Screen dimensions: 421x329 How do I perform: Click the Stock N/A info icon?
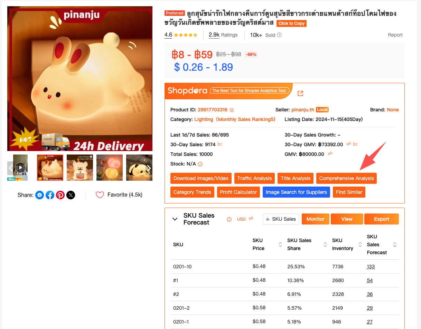click(x=200, y=164)
